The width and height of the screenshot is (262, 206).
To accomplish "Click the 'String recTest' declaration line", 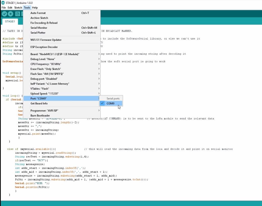I will 52,157.
